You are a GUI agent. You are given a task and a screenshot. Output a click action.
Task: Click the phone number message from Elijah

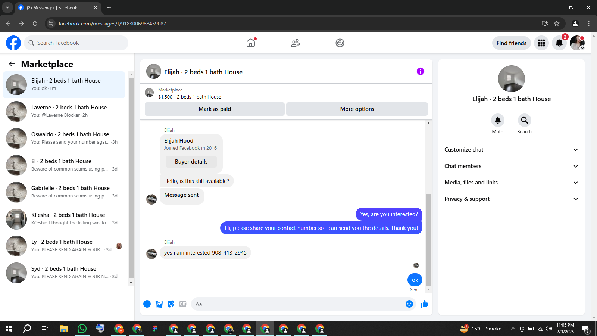(205, 253)
